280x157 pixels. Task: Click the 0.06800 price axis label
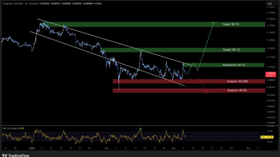pos(271,106)
